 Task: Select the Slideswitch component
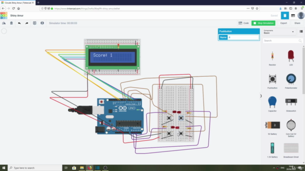click(291, 104)
